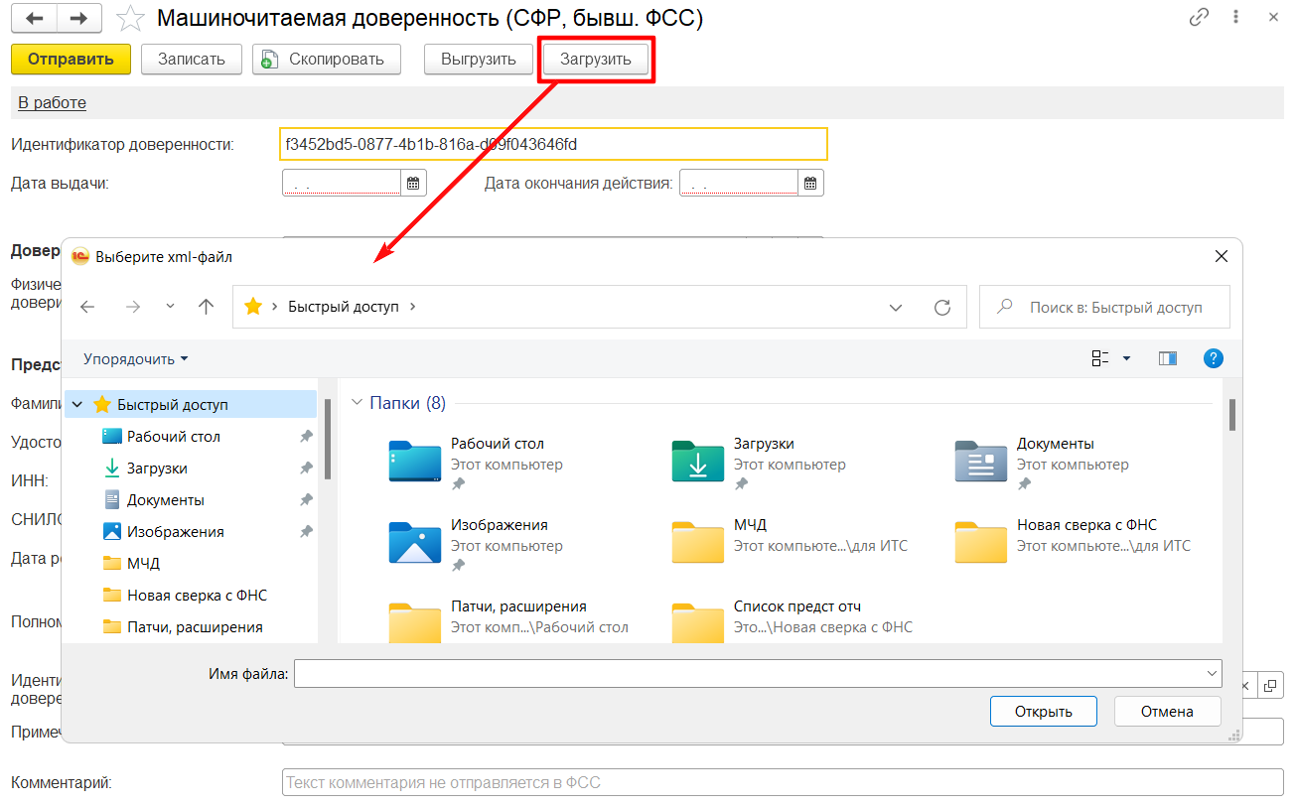The image size is (1296, 806).
Task: Click the Поиск в: Быстрый доступ box
Action: click(x=1104, y=307)
